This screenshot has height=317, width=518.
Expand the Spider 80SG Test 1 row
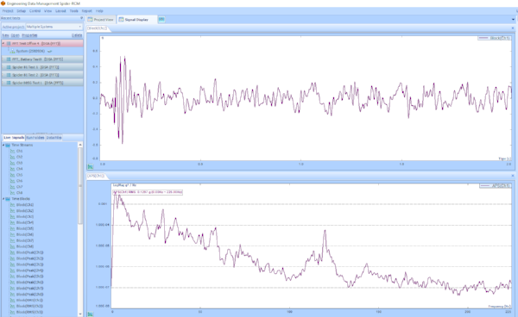3,83
